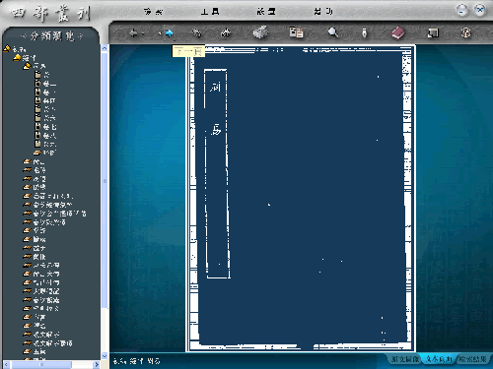The width and height of the screenshot is (493, 369).
Task: Switch to the middle highlighted bottom tab
Action: coord(439,359)
